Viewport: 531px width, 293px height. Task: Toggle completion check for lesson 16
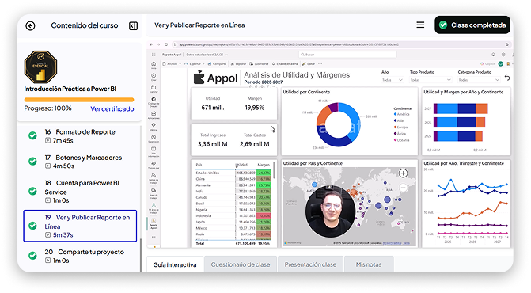(32, 135)
